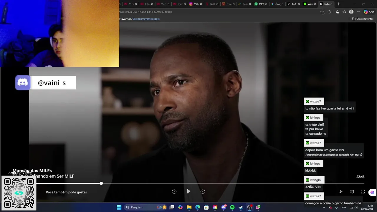Open Task View in the taskbar
Viewport: 377px width, 212px height.
pos(172,207)
